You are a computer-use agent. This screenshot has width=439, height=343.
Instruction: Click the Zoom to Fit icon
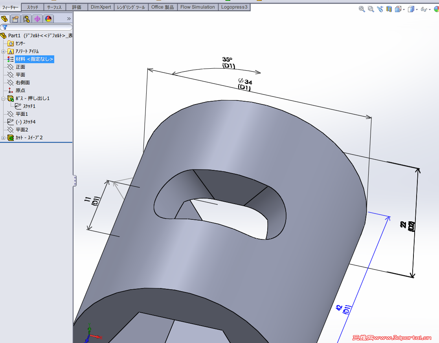[362, 9]
